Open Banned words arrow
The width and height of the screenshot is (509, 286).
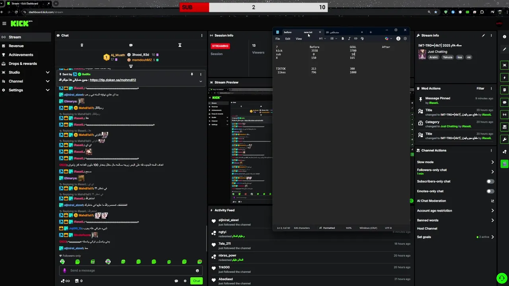tap(492, 220)
